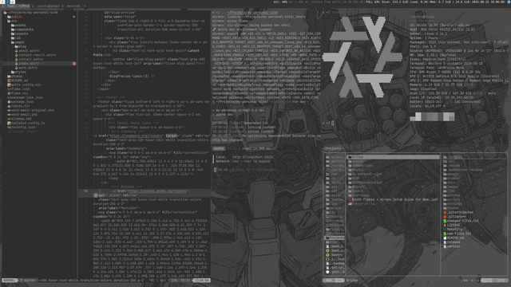
Task: Select Bridge folder in Yazi pane
Action: click(x=393, y=157)
